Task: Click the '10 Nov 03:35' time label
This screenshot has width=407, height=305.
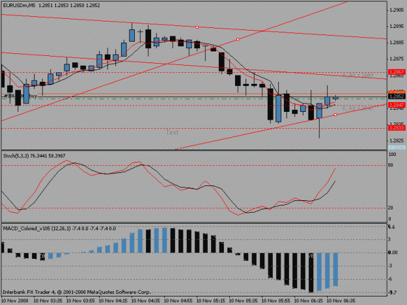Action: [48, 301]
